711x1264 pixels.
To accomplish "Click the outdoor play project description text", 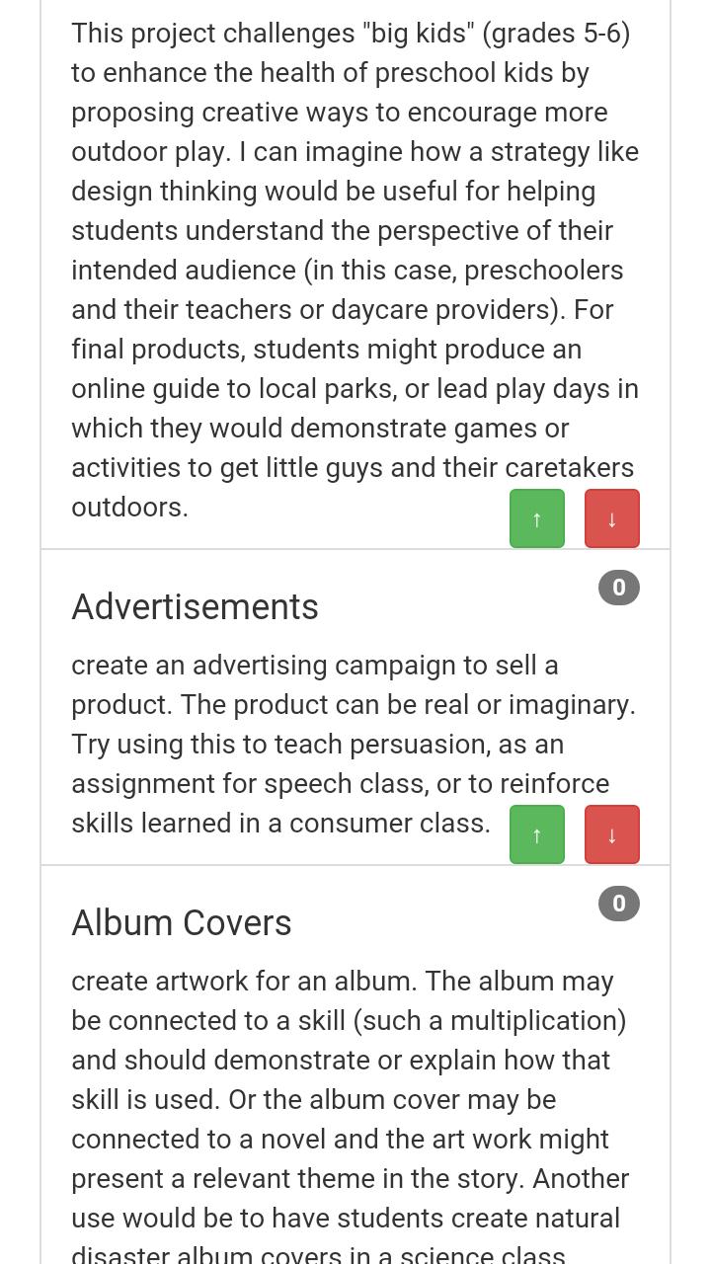I will click(346, 270).
